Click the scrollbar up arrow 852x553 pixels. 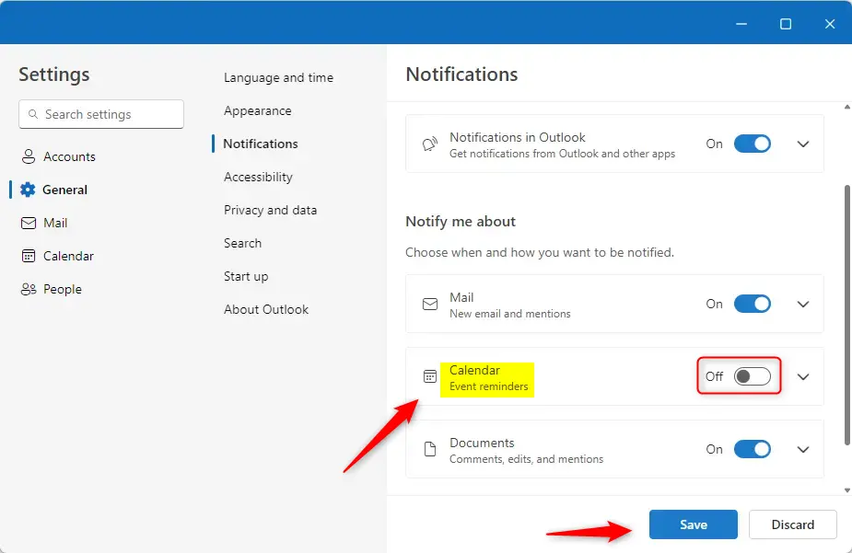[x=847, y=107]
